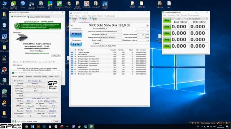
Task: Open Файл menu in CrystalDiskInfo
Action: [x=72, y=16]
